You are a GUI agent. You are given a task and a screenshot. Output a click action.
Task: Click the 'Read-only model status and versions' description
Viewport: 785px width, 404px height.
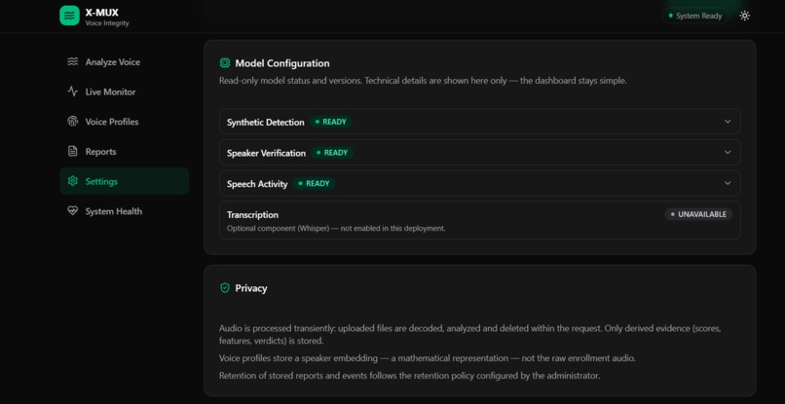tap(423, 81)
